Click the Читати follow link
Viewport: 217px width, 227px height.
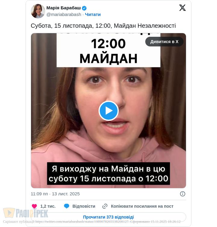[93, 14]
